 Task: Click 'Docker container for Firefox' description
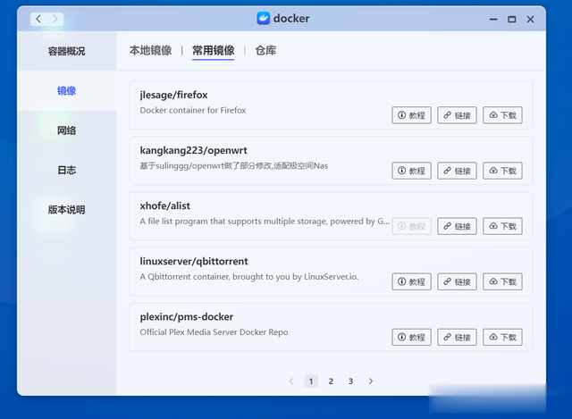pos(193,110)
